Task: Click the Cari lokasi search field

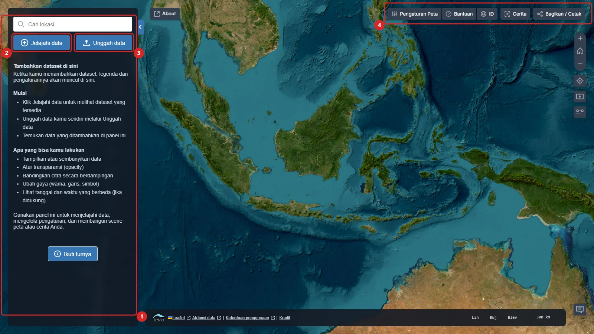Action: tap(73, 24)
